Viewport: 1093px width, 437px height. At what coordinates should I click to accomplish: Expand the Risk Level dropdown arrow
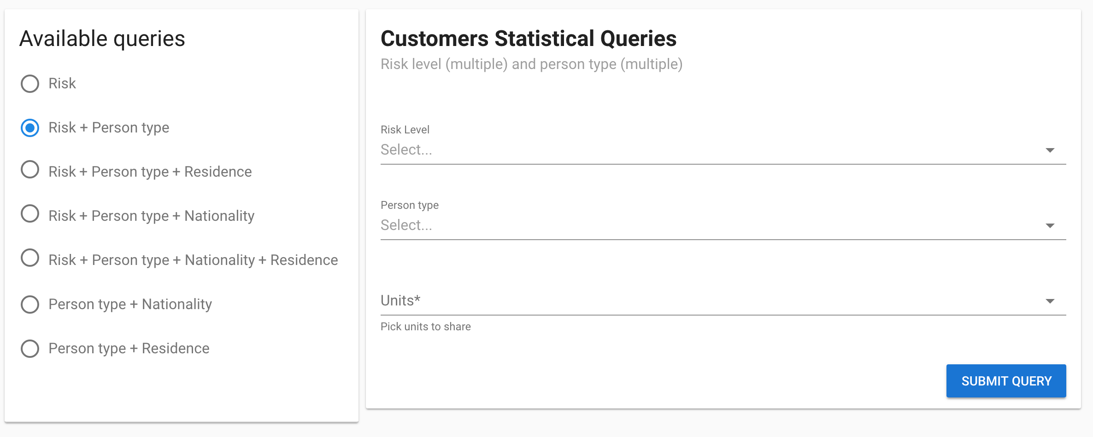click(x=1050, y=150)
